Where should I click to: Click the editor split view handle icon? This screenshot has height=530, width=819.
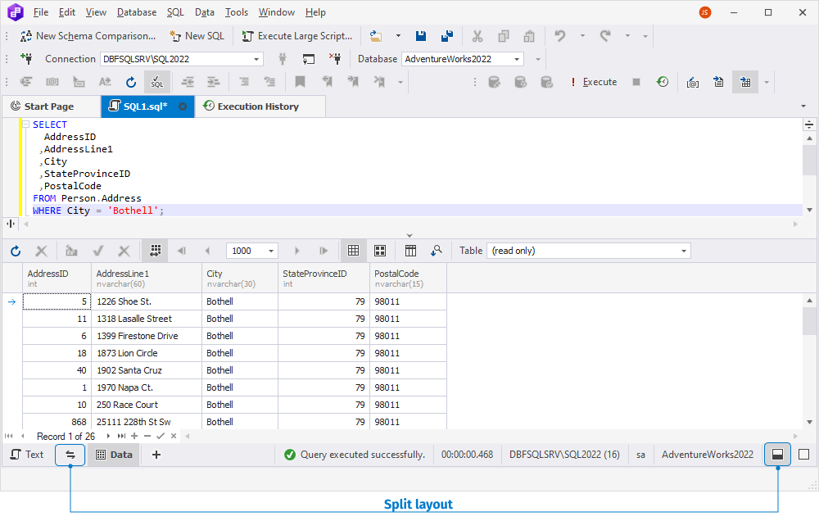pos(809,125)
